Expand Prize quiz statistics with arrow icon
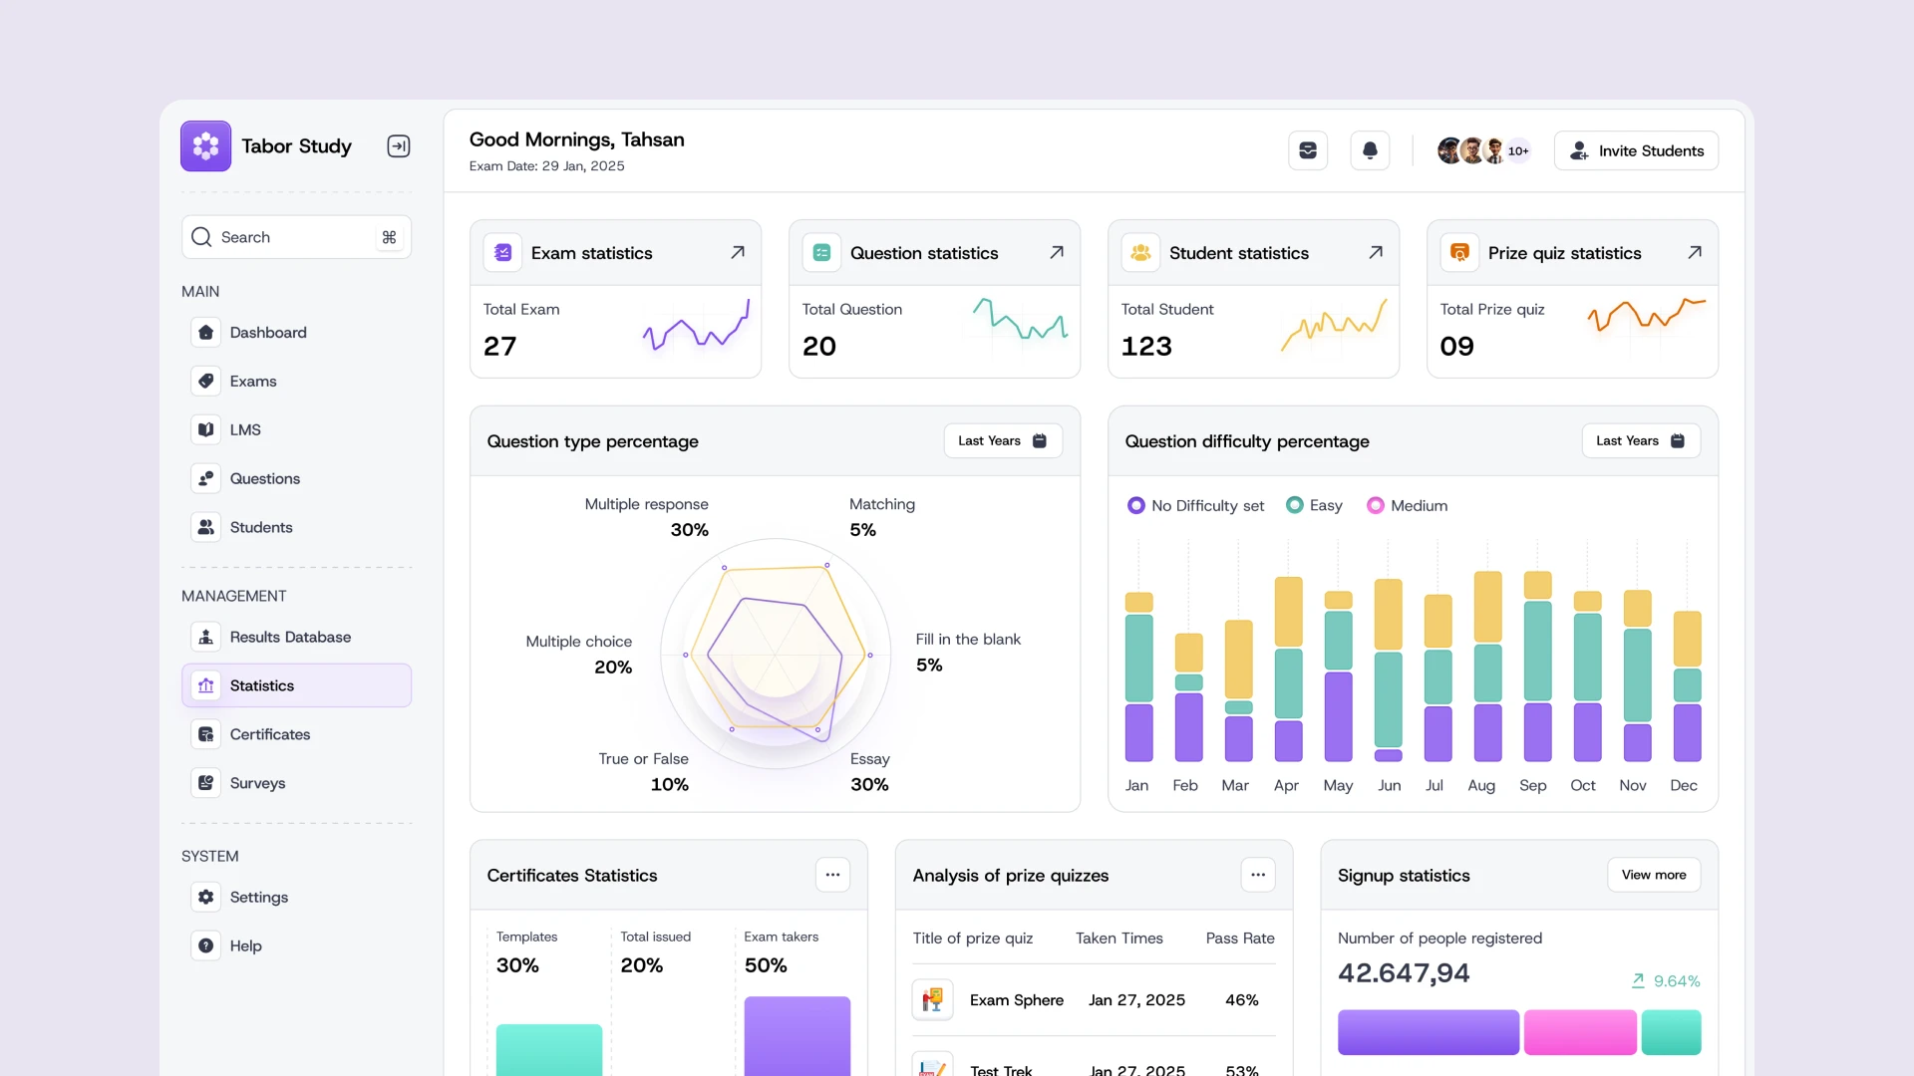This screenshot has width=1914, height=1076. 1694,253
